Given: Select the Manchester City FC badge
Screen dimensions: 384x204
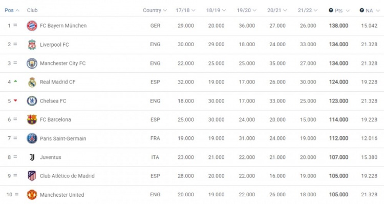Looking at the screenshot, I should pos(32,63).
